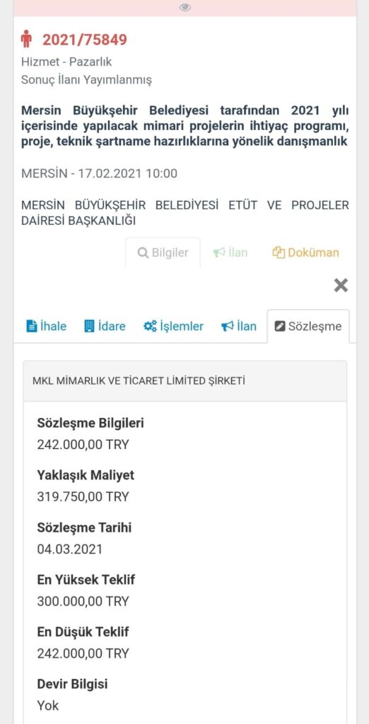
Task: Close the details panel with X
Action: pos(341,286)
